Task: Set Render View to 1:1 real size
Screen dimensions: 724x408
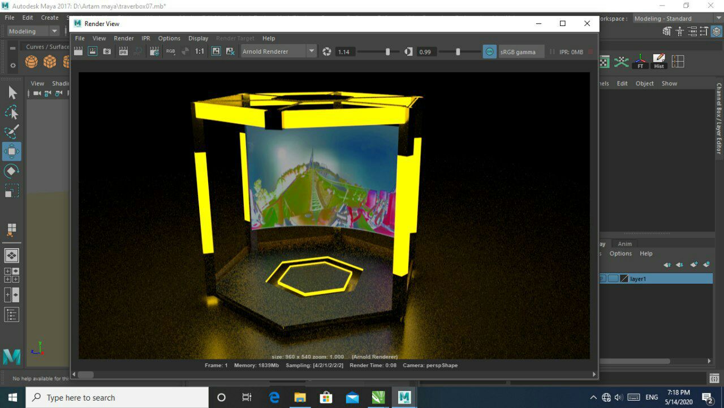Action: 200,51
